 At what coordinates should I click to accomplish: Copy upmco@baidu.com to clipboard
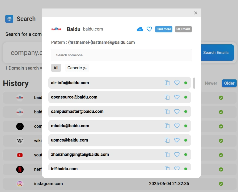pos(167,140)
